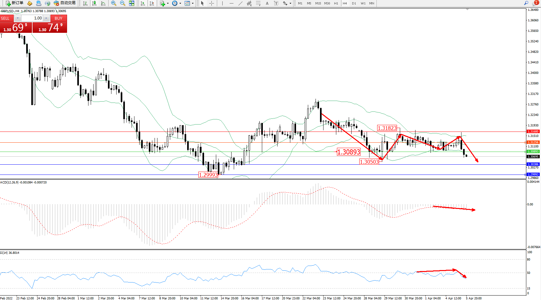The width and height of the screenshot is (541, 300).
Task: Toggle candlestick chart display mode
Action: click(x=94, y=3)
